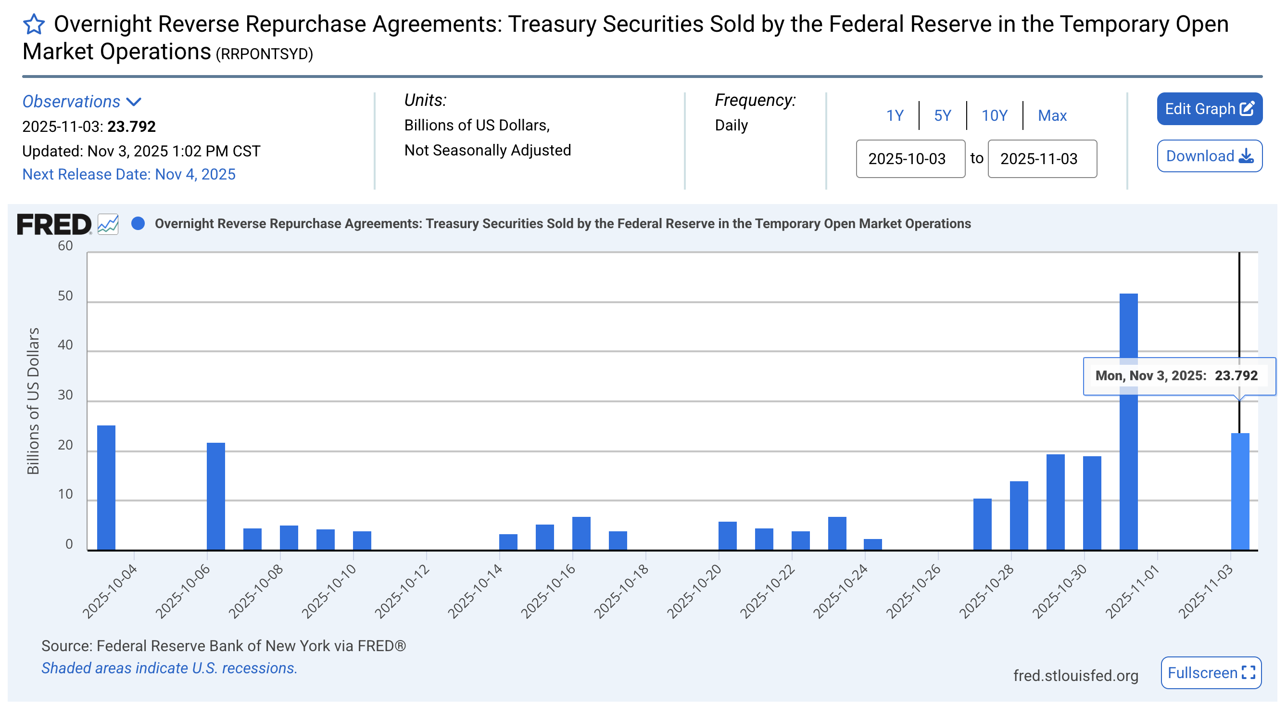The height and width of the screenshot is (706, 1287).
Task: Click the end date field showing 2025-11-03
Action: (x=1042, y=159)
